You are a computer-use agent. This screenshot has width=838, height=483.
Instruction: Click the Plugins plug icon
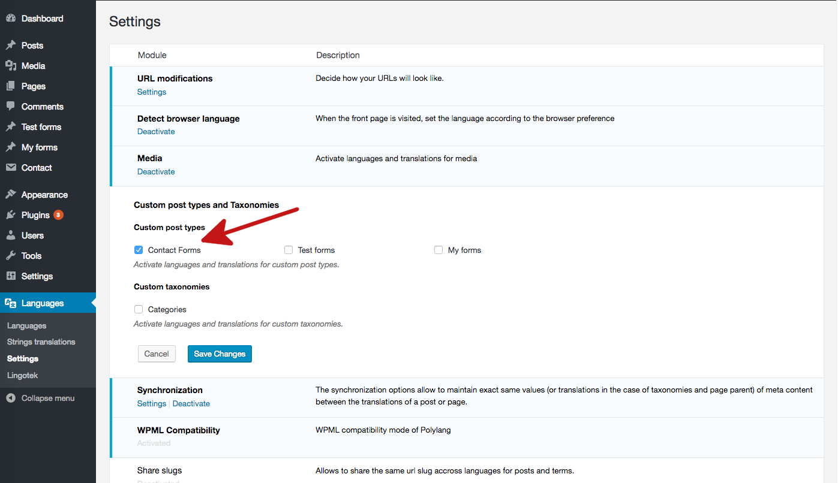coord(11,215)
